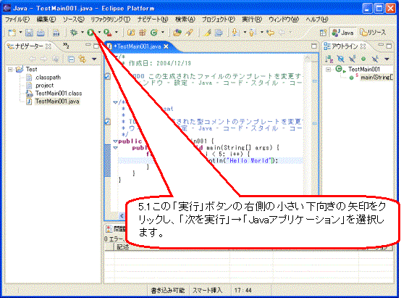Click the yellow highlighter pen toolbar icon
The width and height of the screenshot is (409, 298).
click(208, 33)
